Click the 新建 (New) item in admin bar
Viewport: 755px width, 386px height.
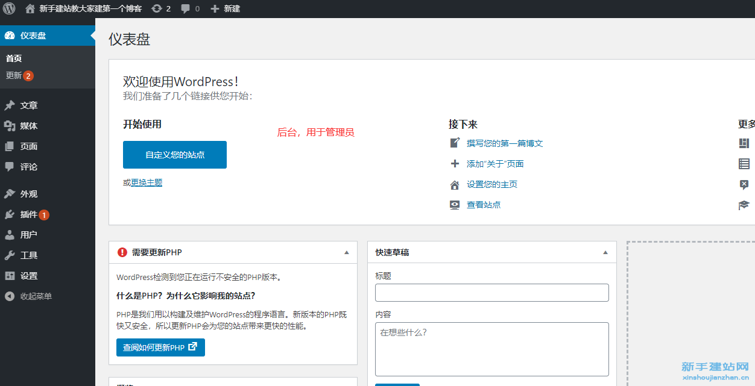(x=226, y=8)
